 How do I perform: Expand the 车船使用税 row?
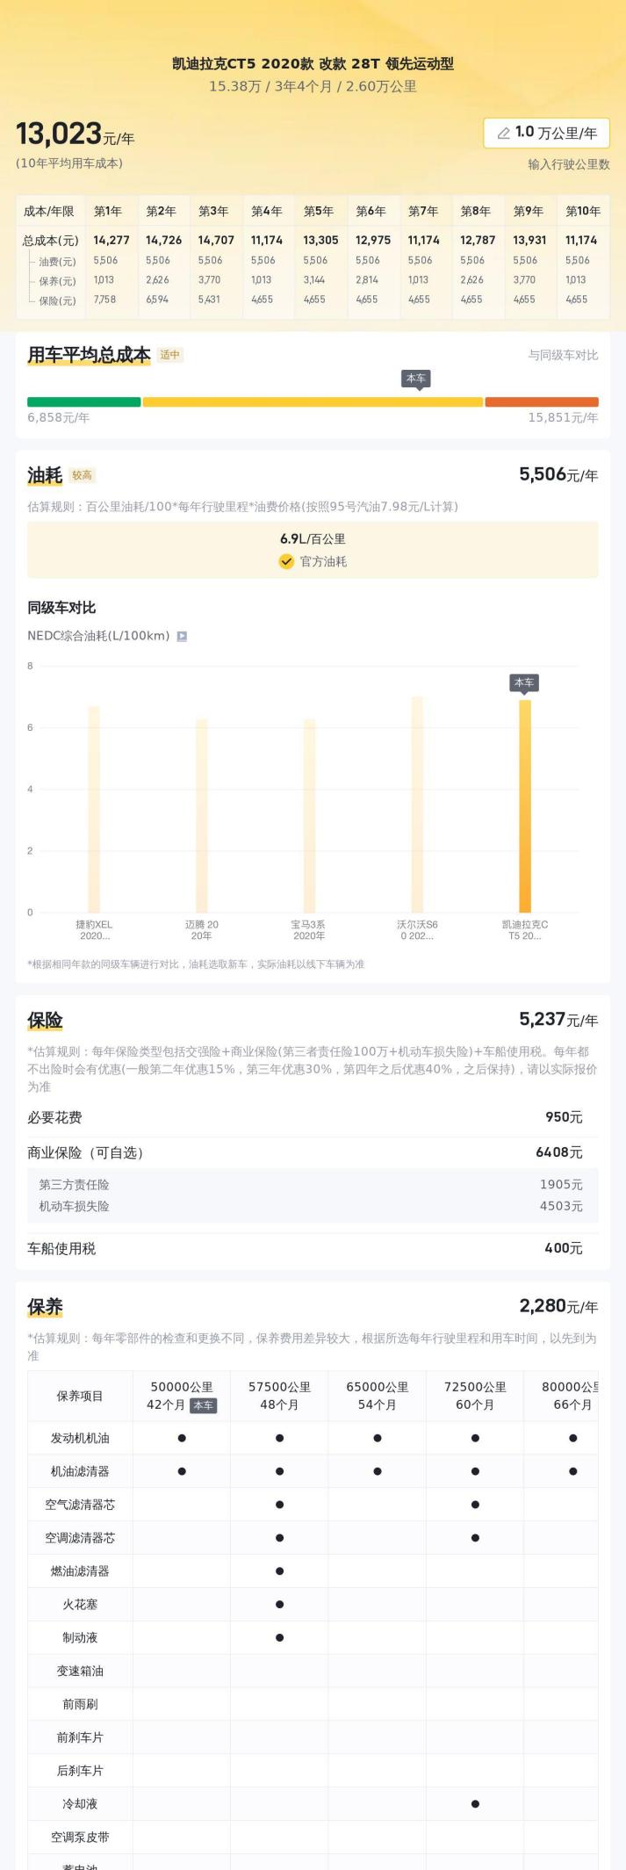coord(313,1248)
